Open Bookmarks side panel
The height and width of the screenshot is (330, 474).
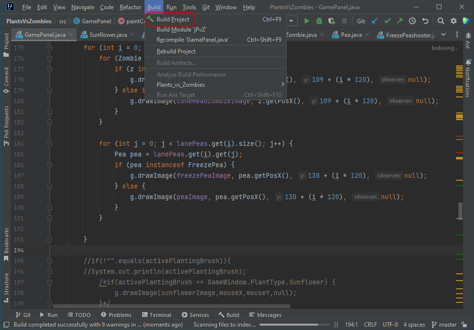tap(6, 244)
